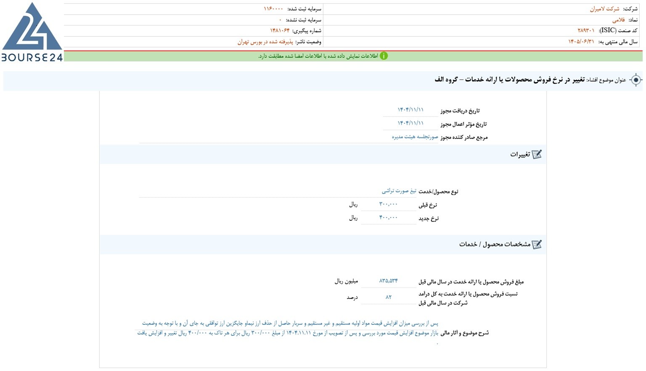
Task: Click the tracking number ۱۴۸۱۰۶۴
Action: coord(280,31)
